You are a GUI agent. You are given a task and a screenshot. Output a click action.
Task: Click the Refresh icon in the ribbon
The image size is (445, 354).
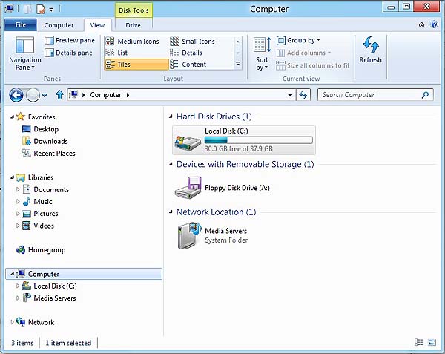pyautogui.click(x=370, y=45)
